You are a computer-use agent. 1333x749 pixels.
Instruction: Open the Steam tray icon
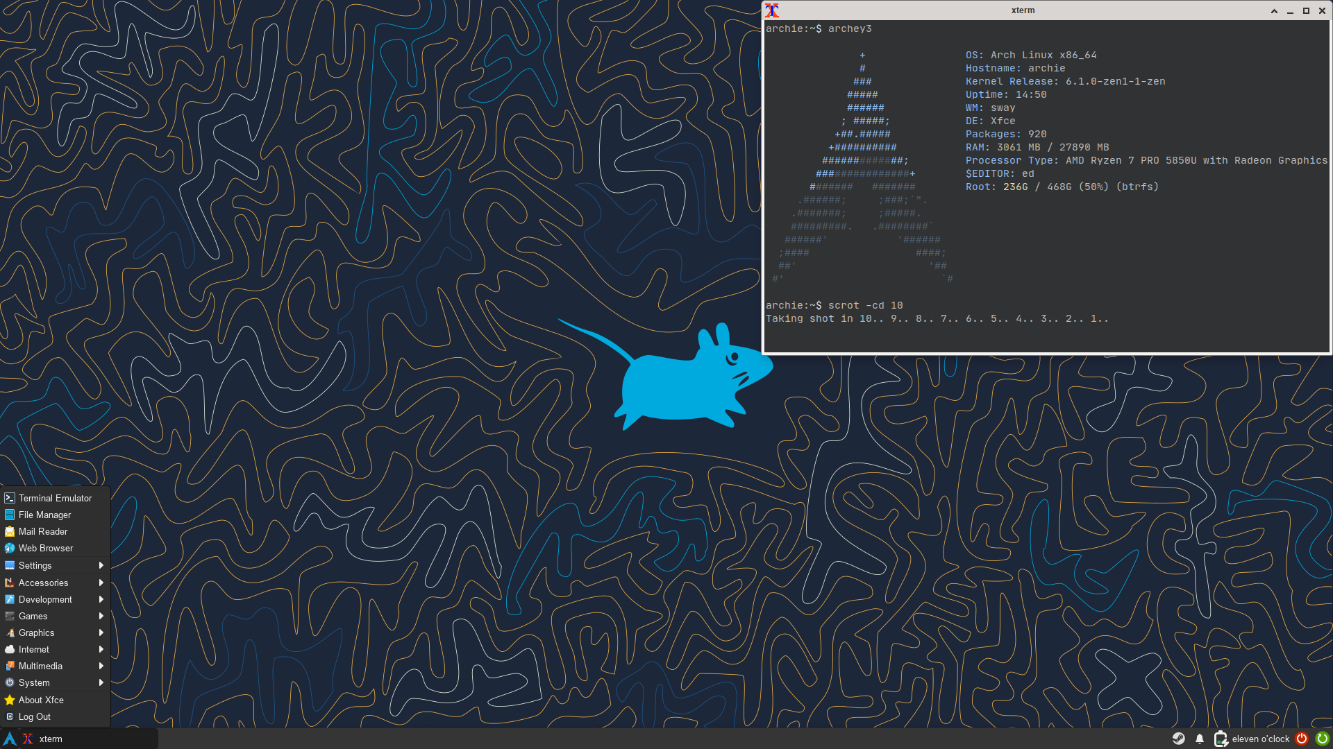pyautogui.click(x=1179, y=739)
